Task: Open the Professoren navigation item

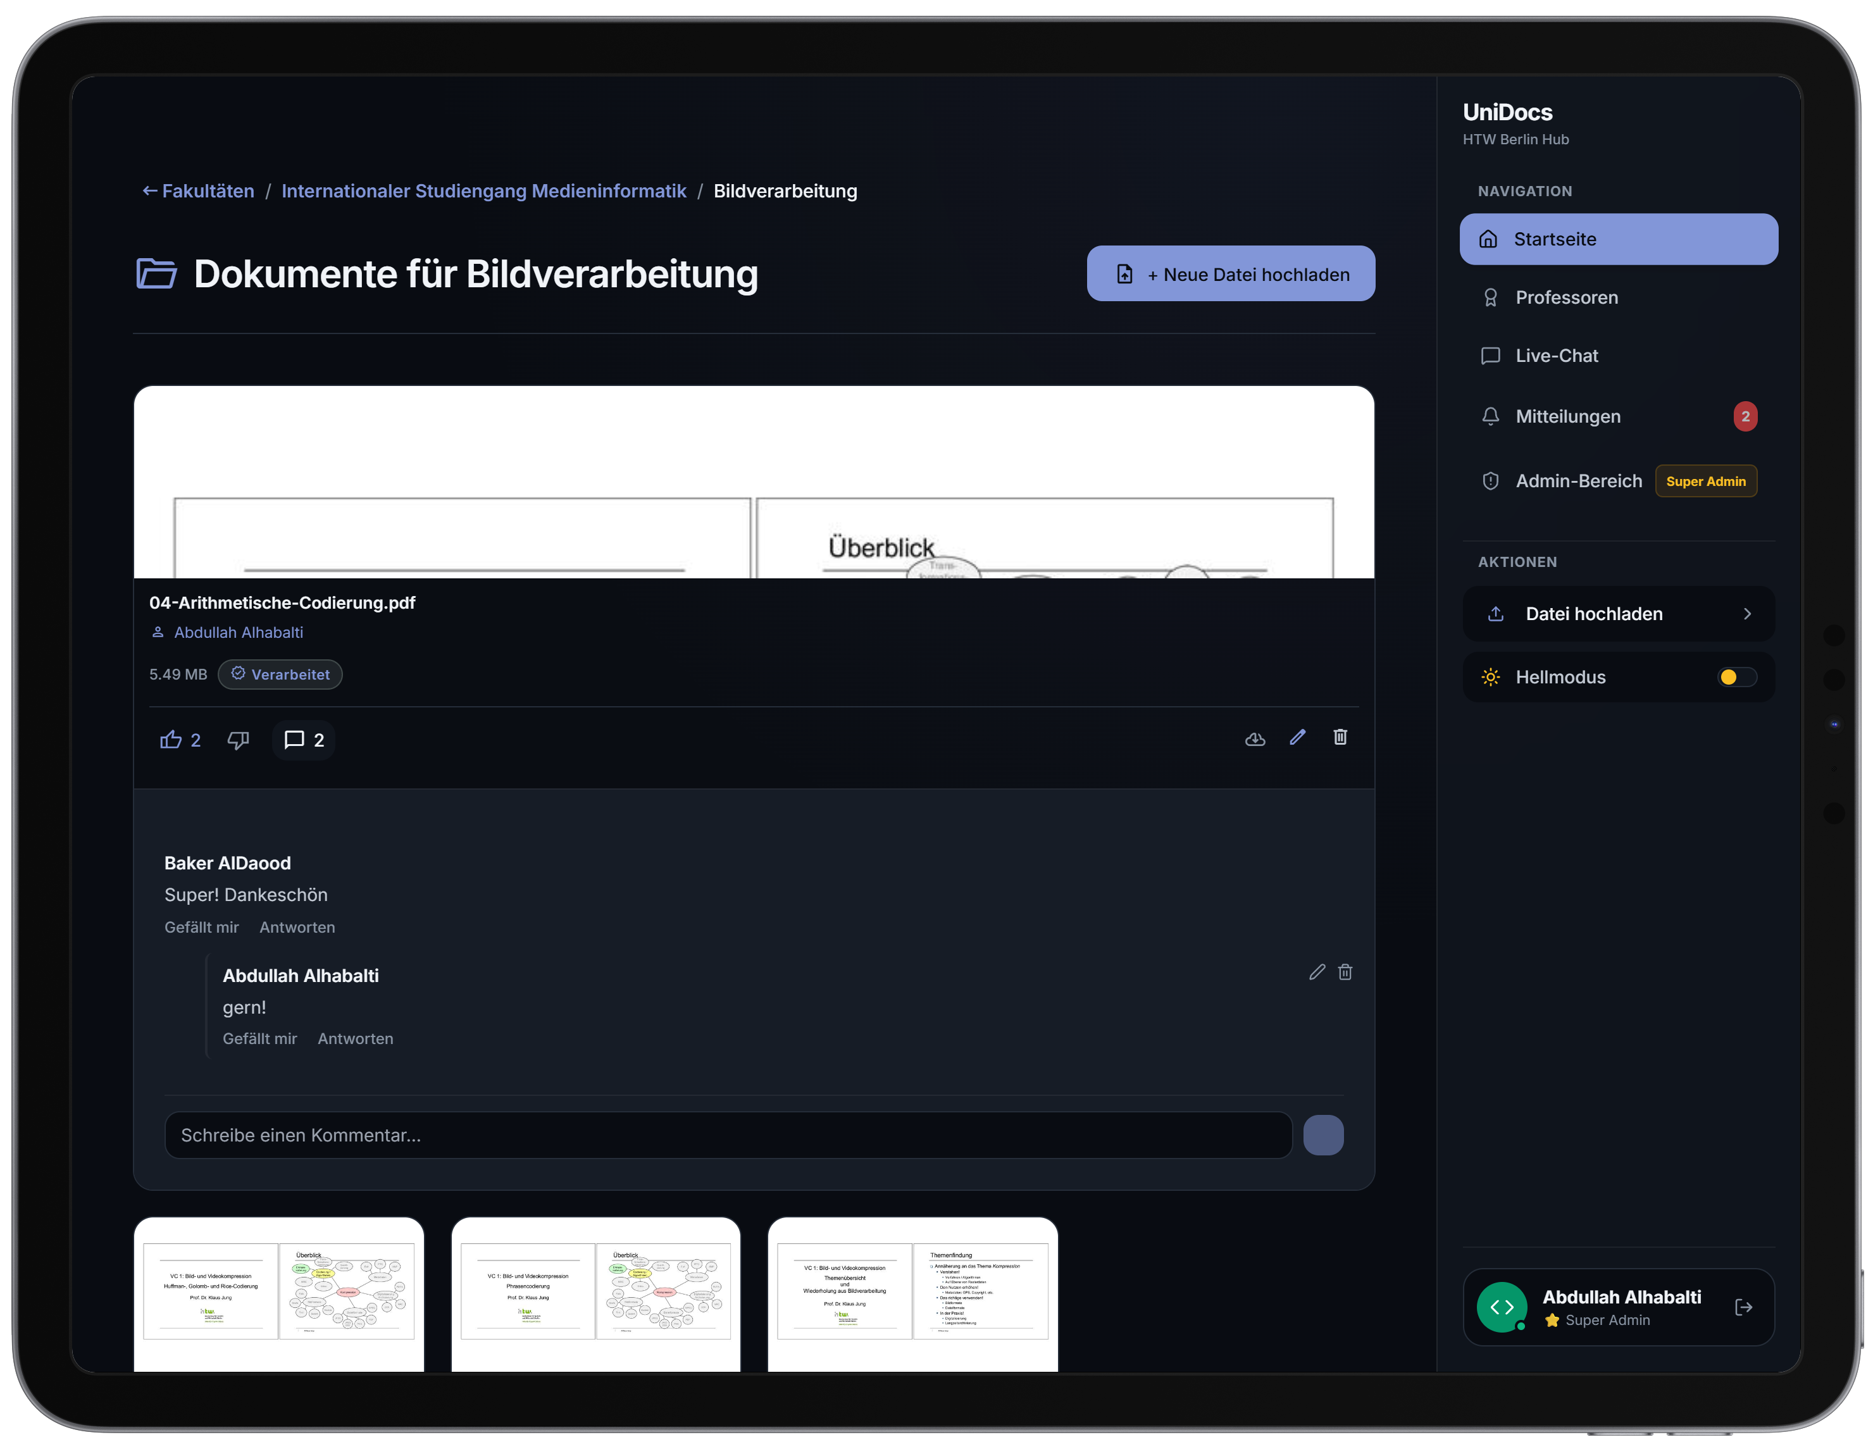Action: pos(1618,297)
